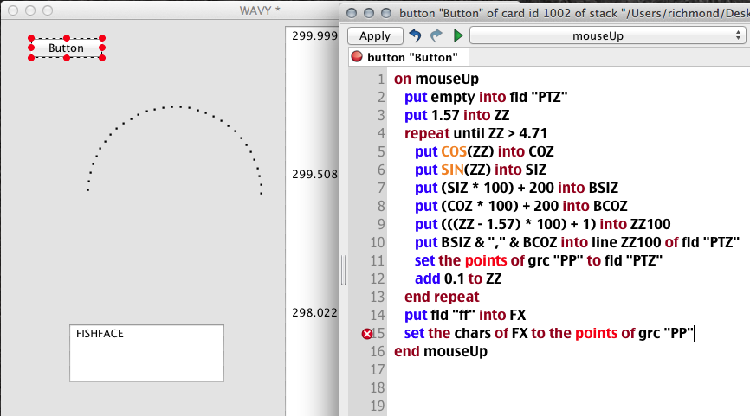This screenshot has width=750, height=416.
Task: Click the vertical pane divider grip
Action: [x=344, y=270]
